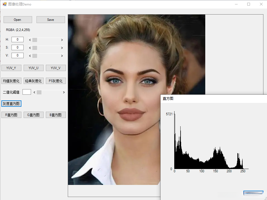Close the 图像处理Demo window
This screenshot has height=200, width=267.
point(261,4)
